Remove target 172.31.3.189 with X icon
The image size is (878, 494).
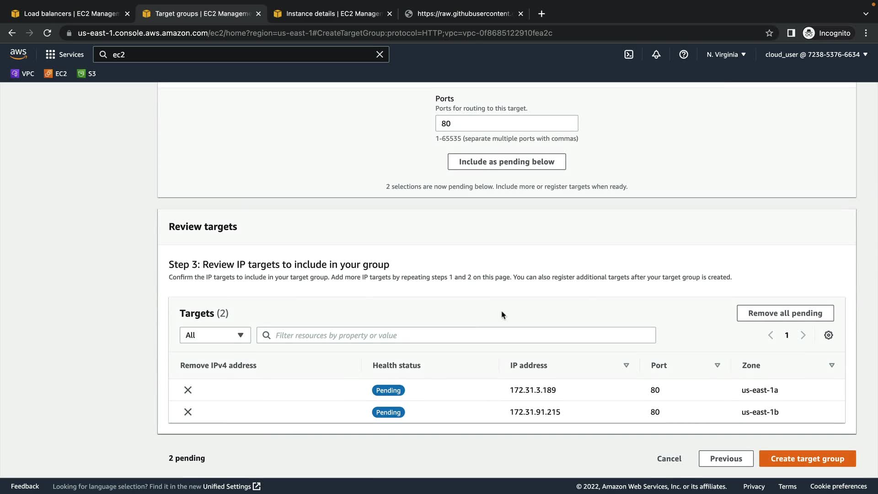(x=188, y=390)
